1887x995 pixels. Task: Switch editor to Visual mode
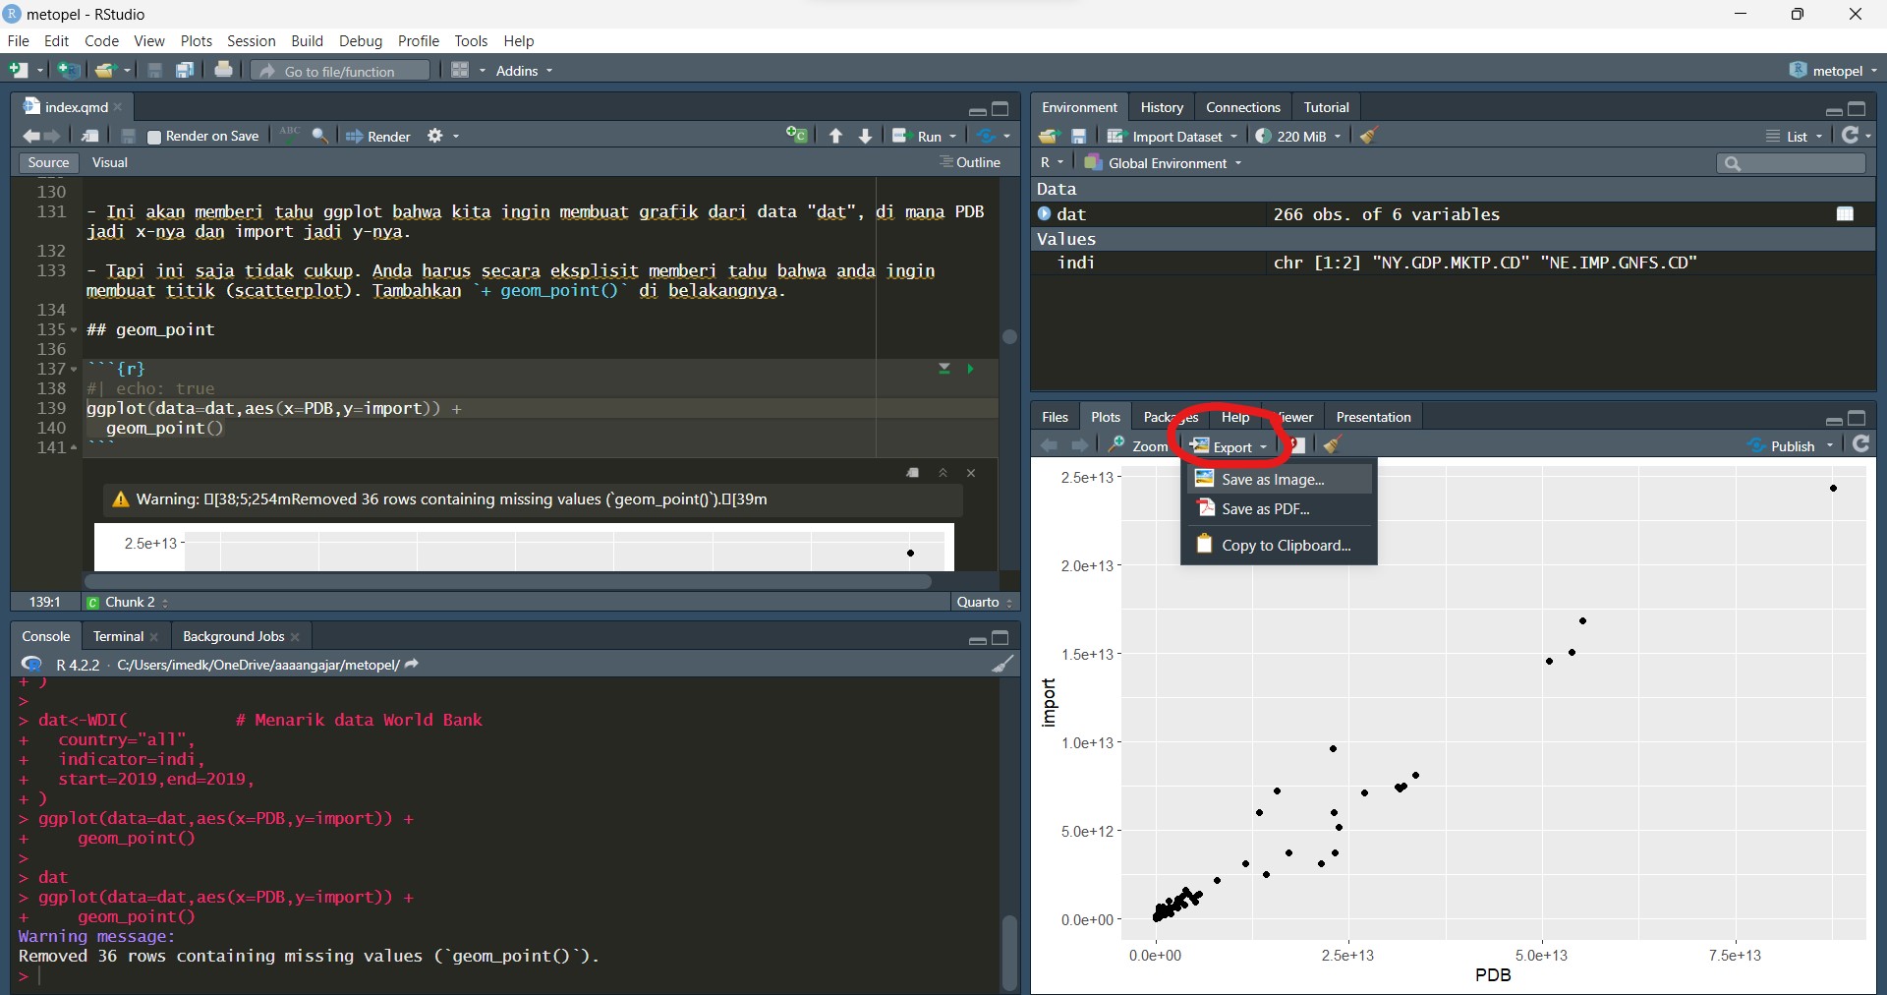click(x=110, y=162)
